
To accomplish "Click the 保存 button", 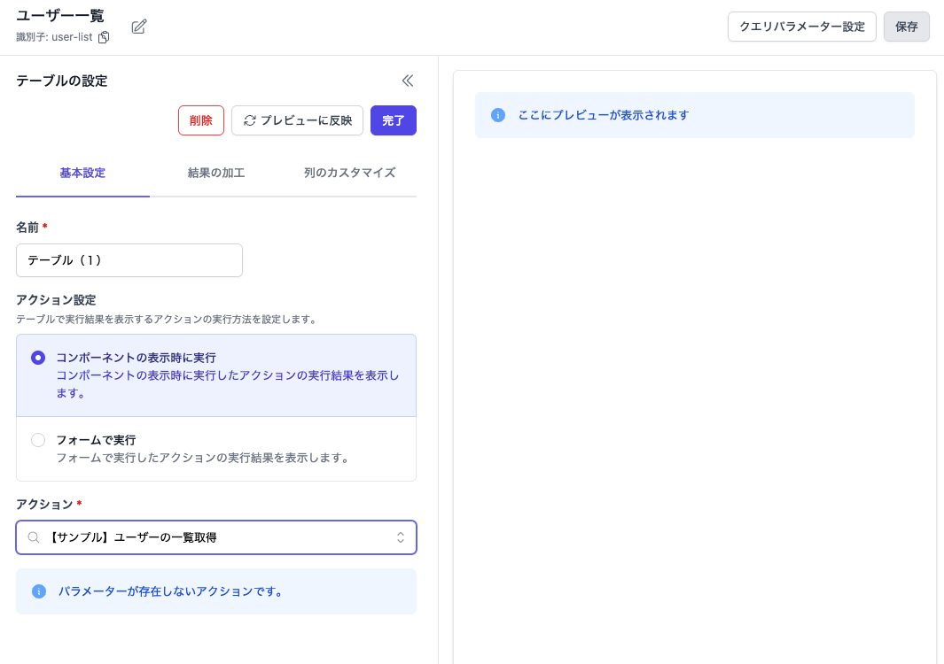I will [x=906, y=27].
